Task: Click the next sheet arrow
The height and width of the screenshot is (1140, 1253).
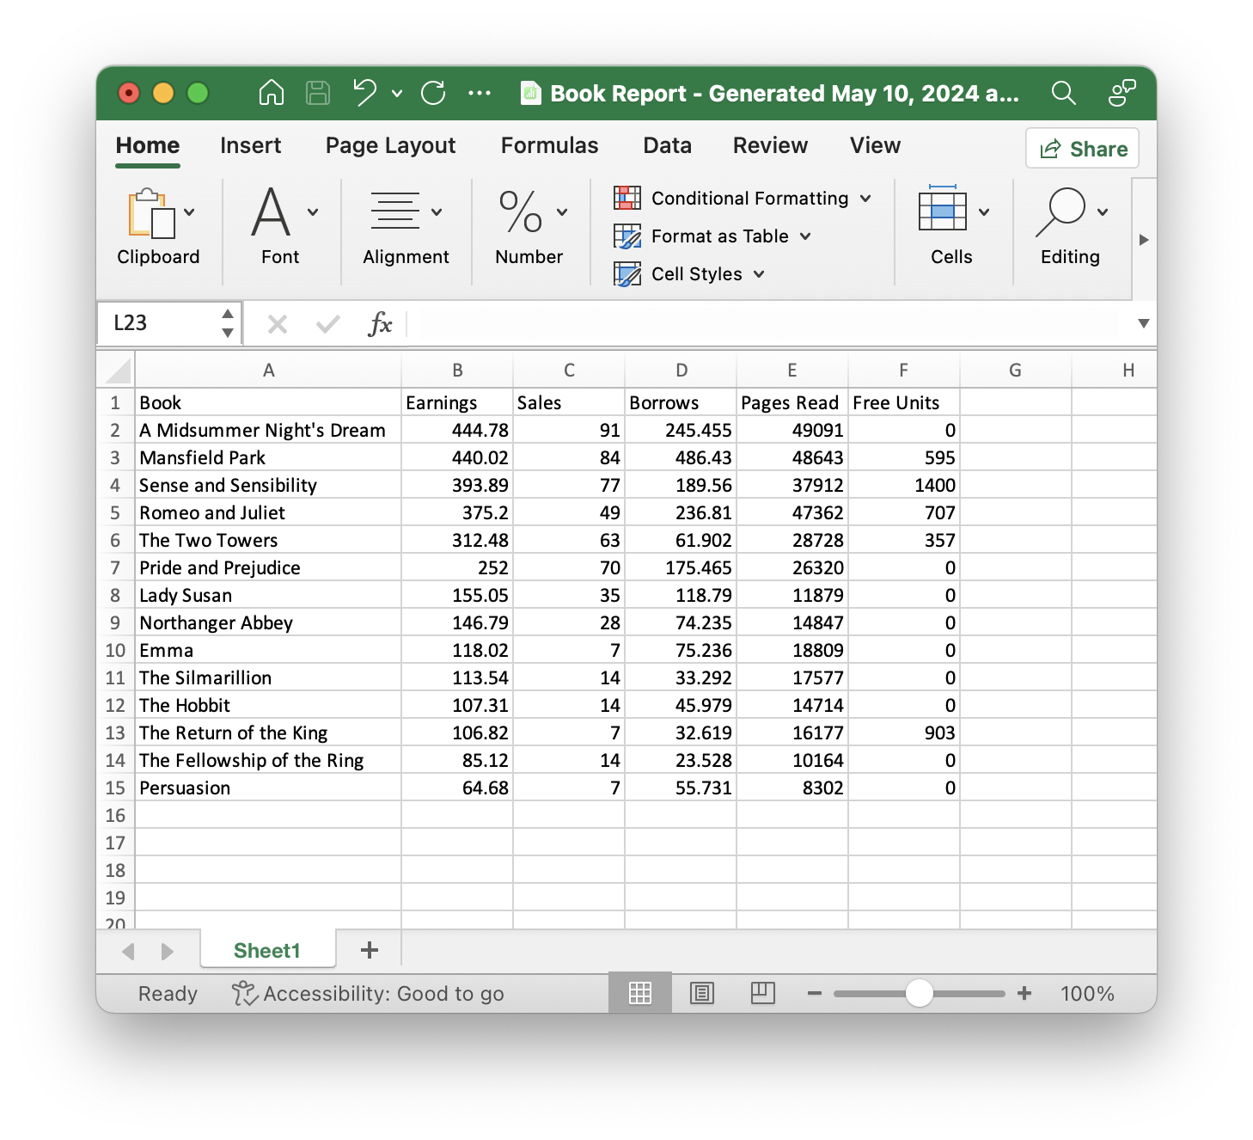Action: (x=167, y=951)
